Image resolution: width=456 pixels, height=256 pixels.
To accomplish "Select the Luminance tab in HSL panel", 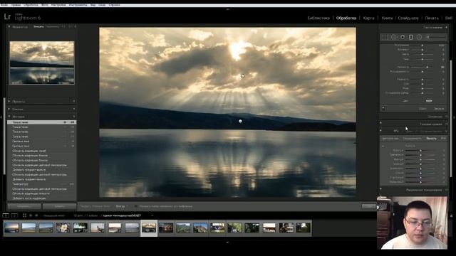I will [431, 139].
